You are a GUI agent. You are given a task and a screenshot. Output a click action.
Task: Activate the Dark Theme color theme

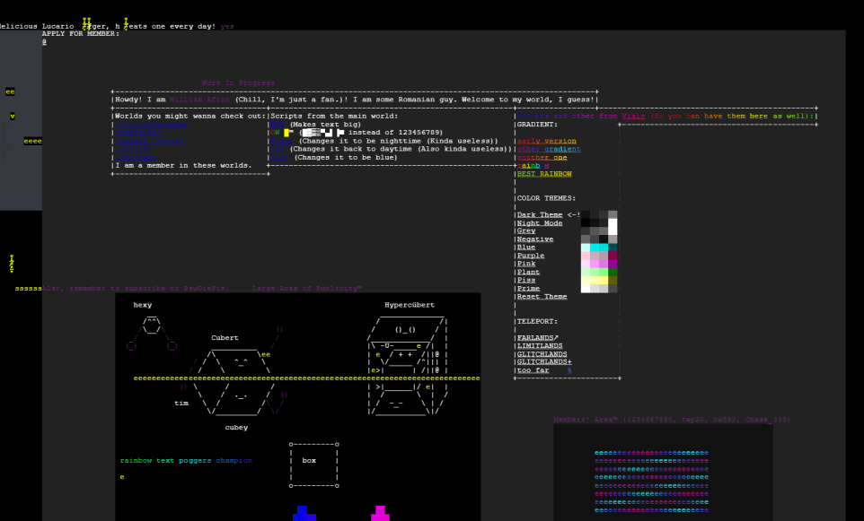pos(540,214)
